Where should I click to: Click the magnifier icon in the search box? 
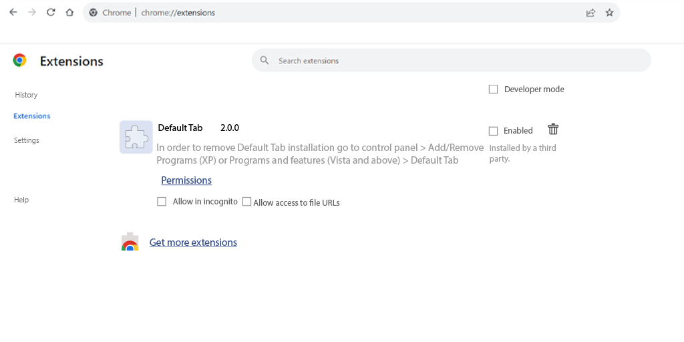265,60
